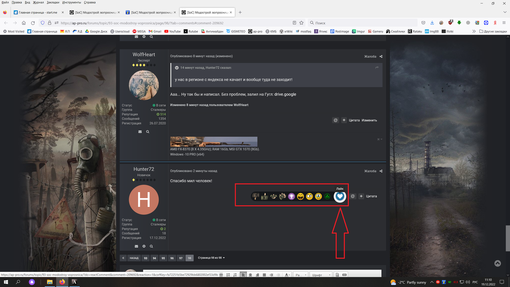Collapse the quote from Hunter72
This screenshot has height=287, width=510.
coord(177,68)
